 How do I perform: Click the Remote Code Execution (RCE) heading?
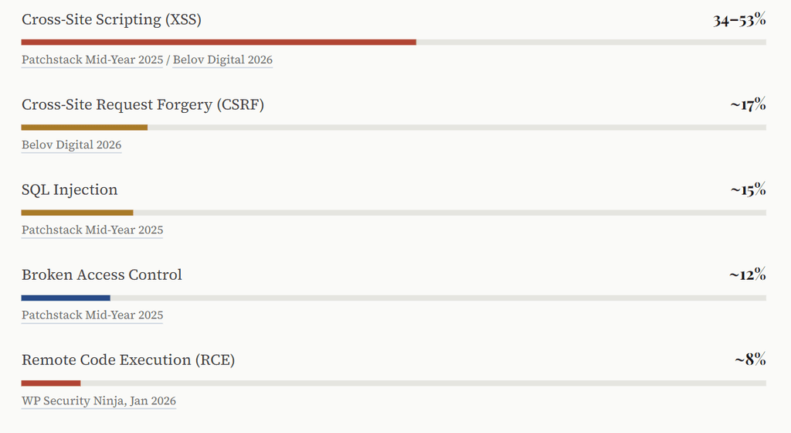(128, 360)
